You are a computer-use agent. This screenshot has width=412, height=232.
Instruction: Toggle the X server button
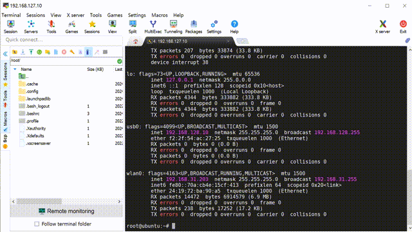(x=382, y=27)
